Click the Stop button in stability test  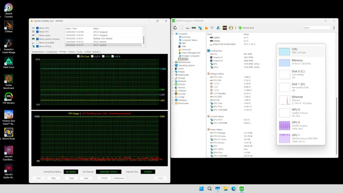[x=53, y=178]
